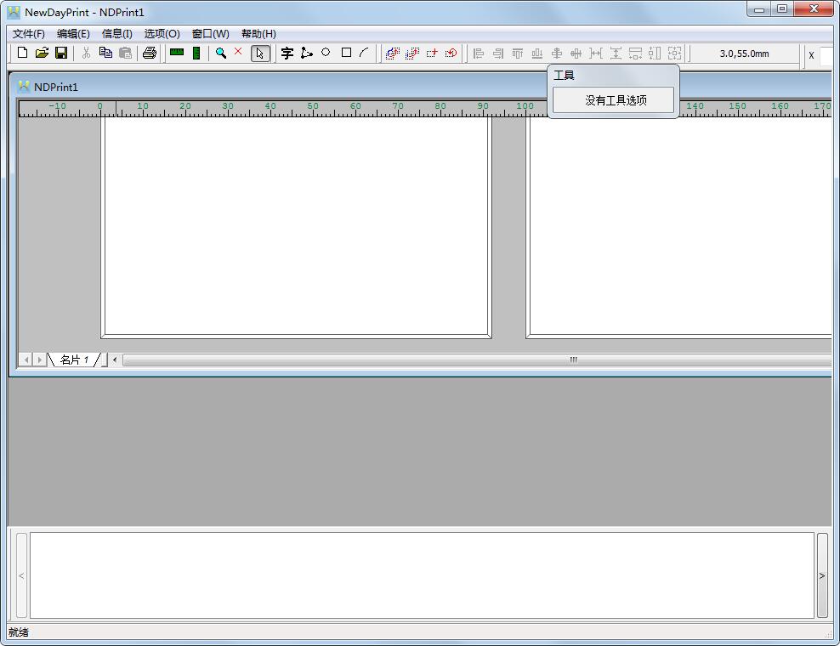Open the 文件(F) menu
Image resolution: width=840 pixels, height=646 pixels.
[29, 34]
